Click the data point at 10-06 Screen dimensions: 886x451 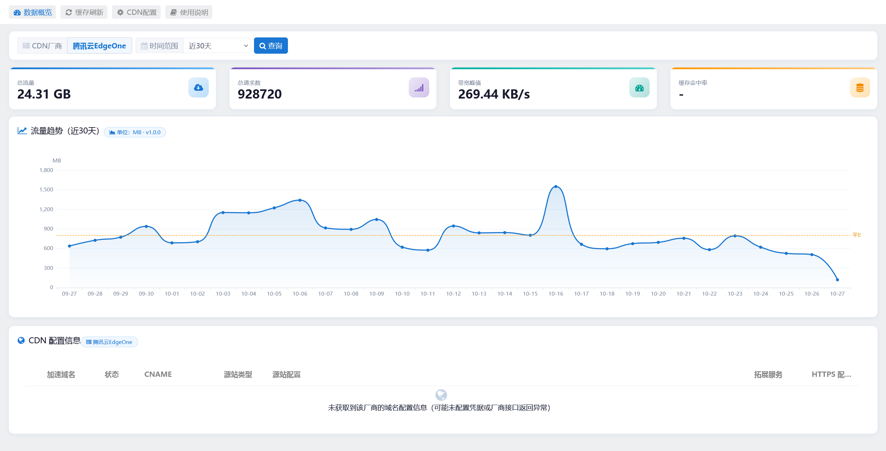(x=300, y=200)
